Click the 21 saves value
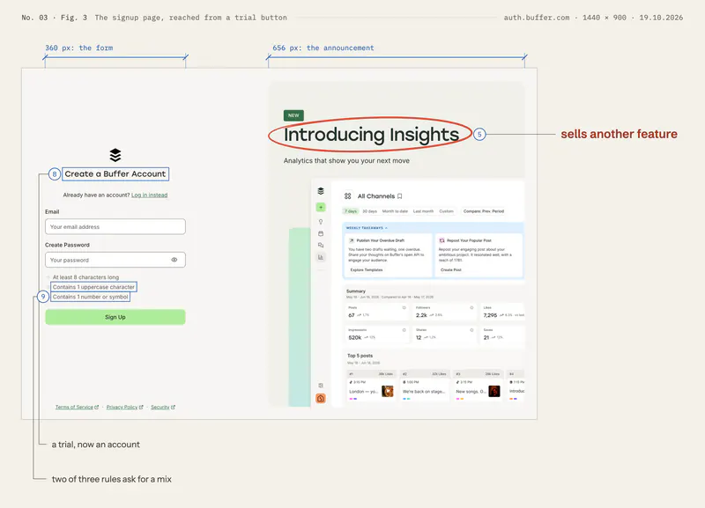This screenshot has width=705, height=508. click(486, 337)
